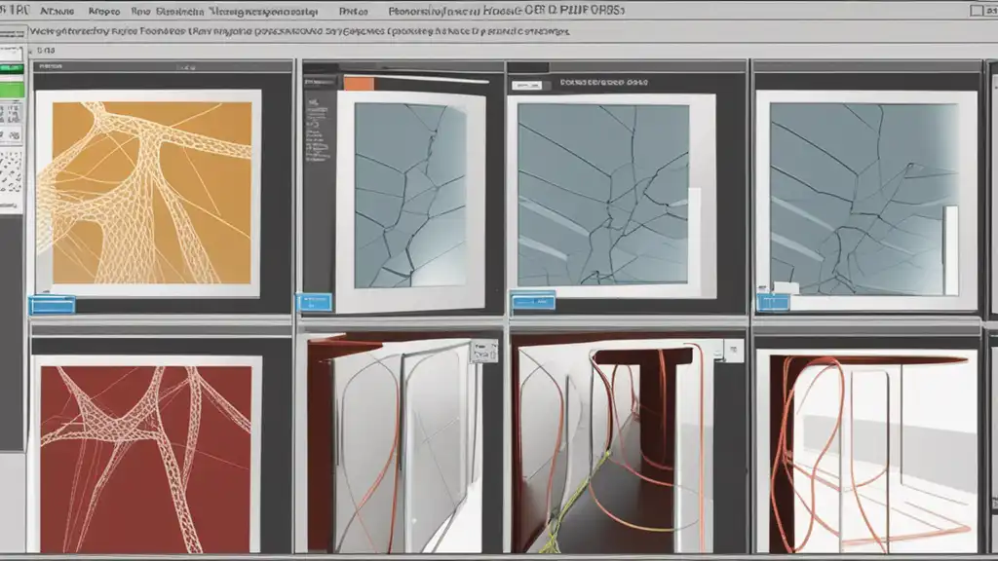Click the small icon at top-right of bottom third panel
Viewport: 998px width, 561px height.
[733, 349]
